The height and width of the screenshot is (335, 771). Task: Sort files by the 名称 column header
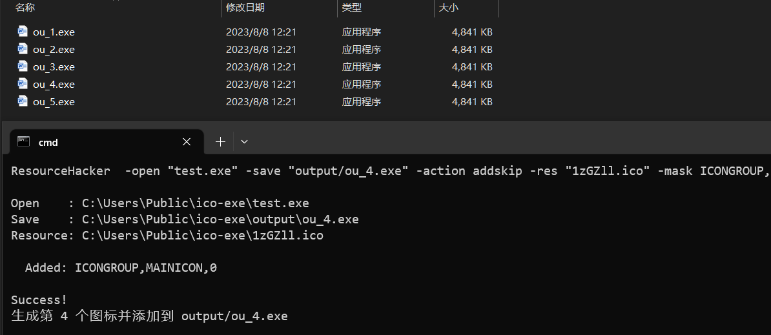[25, 8]
